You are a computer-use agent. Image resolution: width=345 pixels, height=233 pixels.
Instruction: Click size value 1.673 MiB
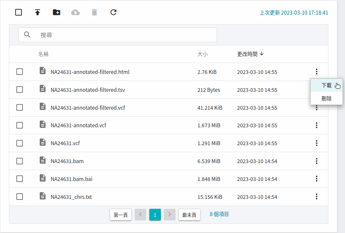(x=209, y=126)
